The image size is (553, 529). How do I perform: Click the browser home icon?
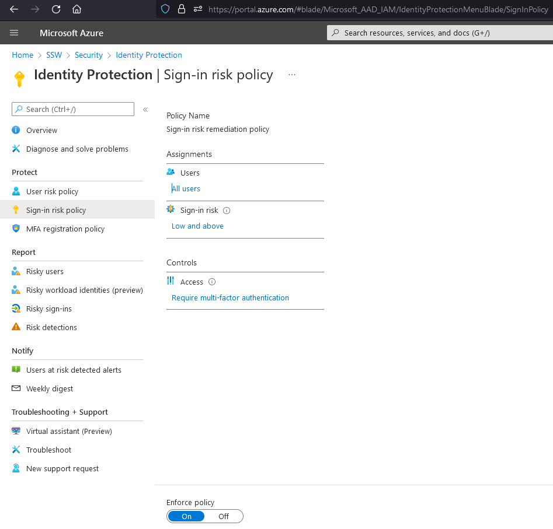[x=76, y=9]
